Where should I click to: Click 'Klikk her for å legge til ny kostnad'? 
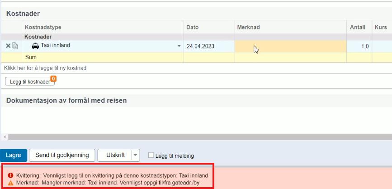(x=45, y=68)
